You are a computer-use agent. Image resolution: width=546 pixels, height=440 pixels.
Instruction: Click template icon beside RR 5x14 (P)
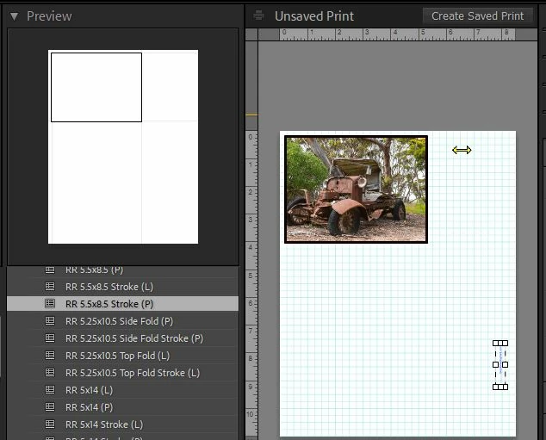50,407
